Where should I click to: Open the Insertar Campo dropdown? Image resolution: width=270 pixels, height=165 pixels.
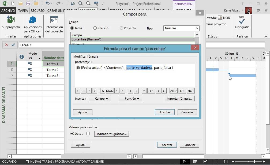(100, 99)
